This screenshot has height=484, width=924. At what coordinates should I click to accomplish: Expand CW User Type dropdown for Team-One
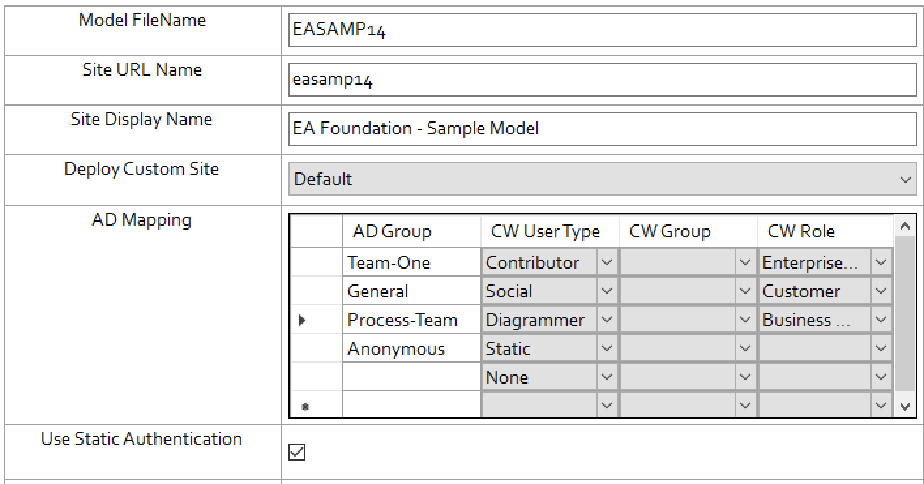pyautogui.click(x=607, y=263)
